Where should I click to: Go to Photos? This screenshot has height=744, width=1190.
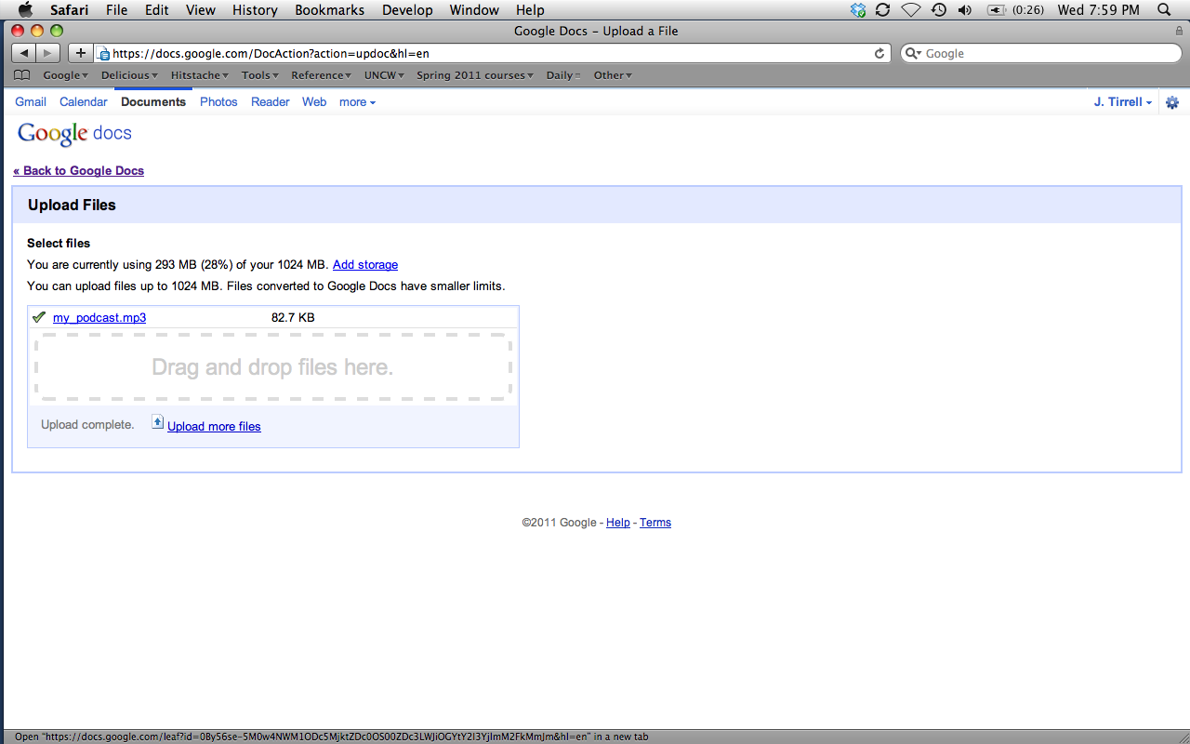(x=218, y=101)
